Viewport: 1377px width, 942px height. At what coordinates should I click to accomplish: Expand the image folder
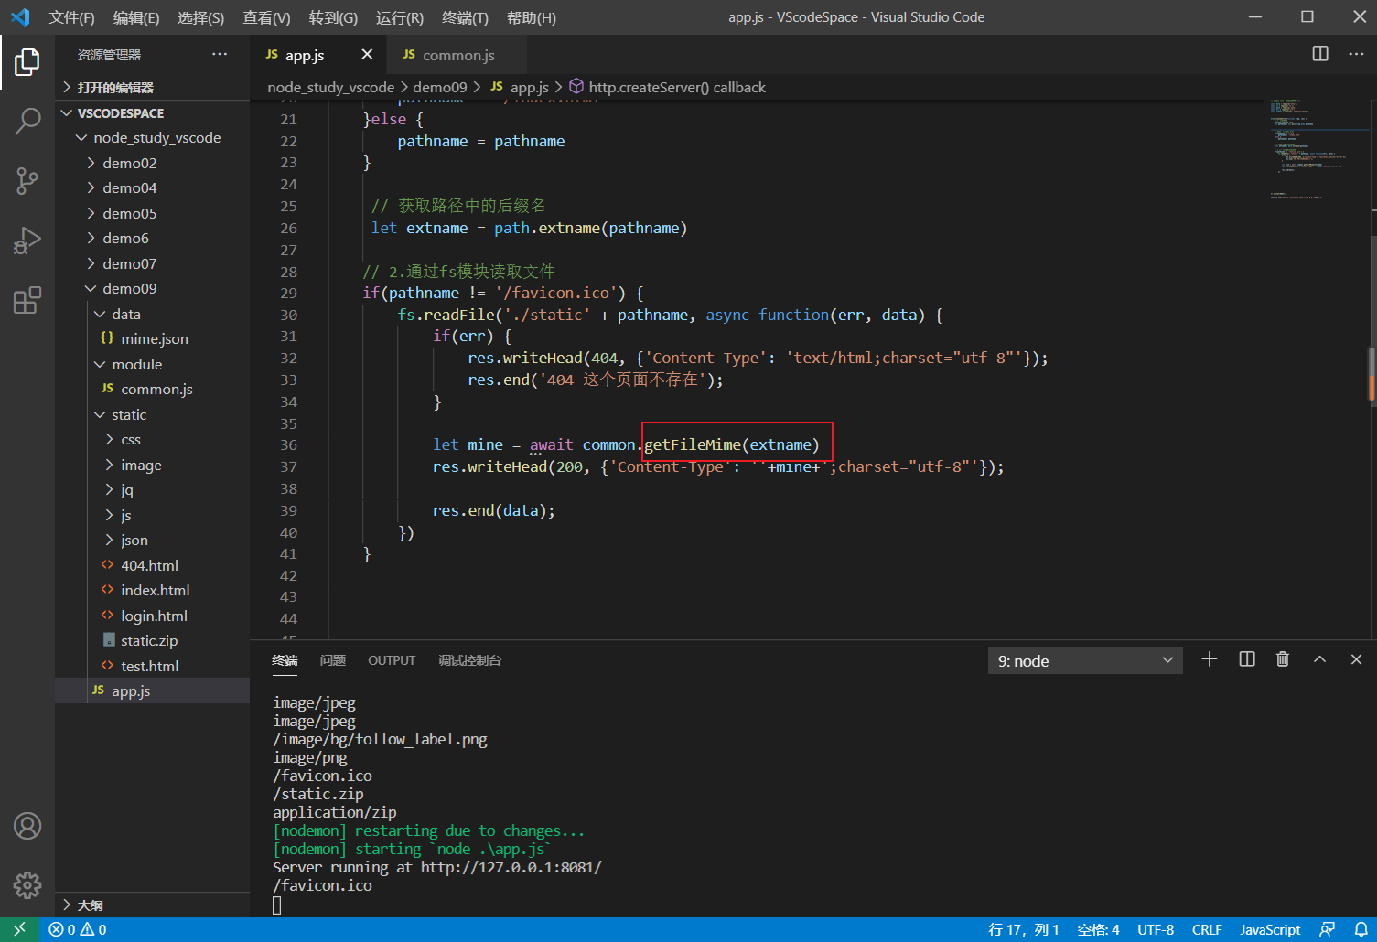coord(152,465)
